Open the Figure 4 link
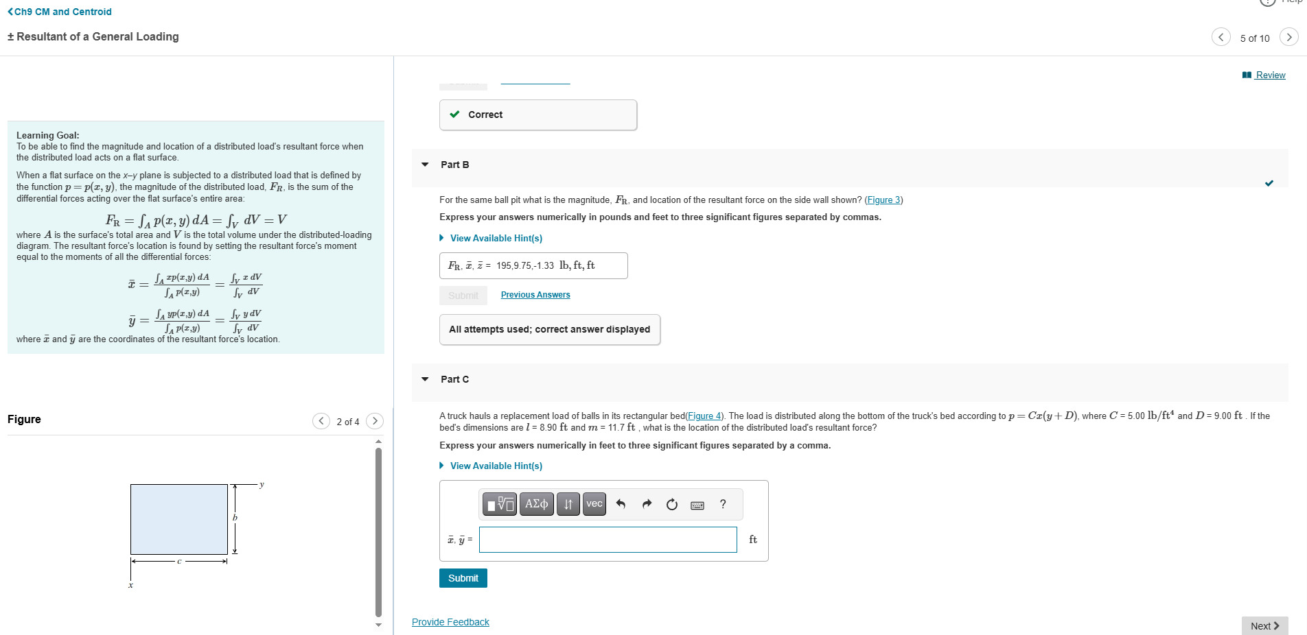 click(x=704, y=416)
